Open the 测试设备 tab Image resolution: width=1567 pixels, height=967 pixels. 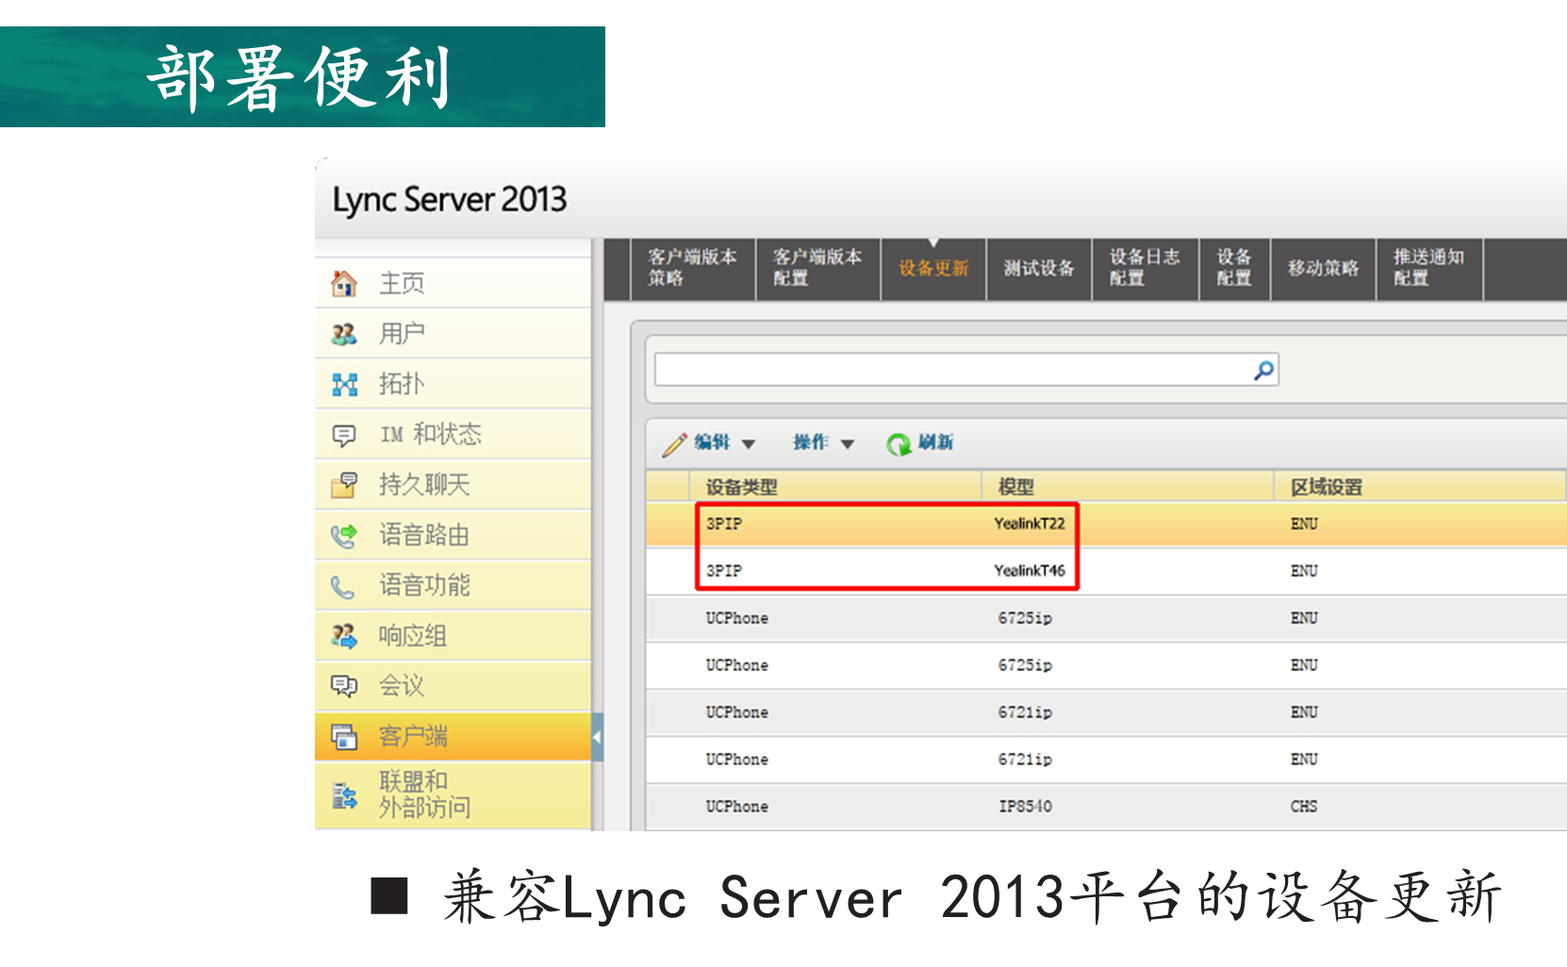pos(1039,269)
